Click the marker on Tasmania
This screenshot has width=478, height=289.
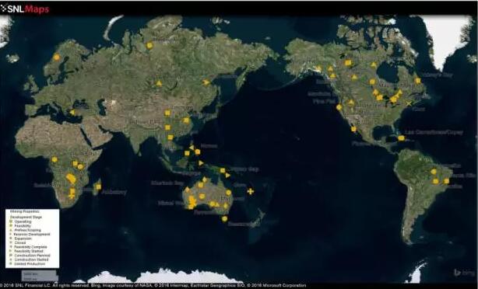(x=225, y=218)
